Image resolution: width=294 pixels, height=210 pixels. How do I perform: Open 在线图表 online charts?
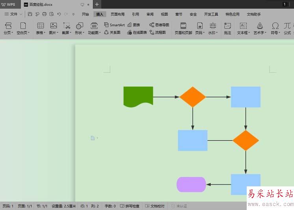pyautogui.click(x=137, y=32)
